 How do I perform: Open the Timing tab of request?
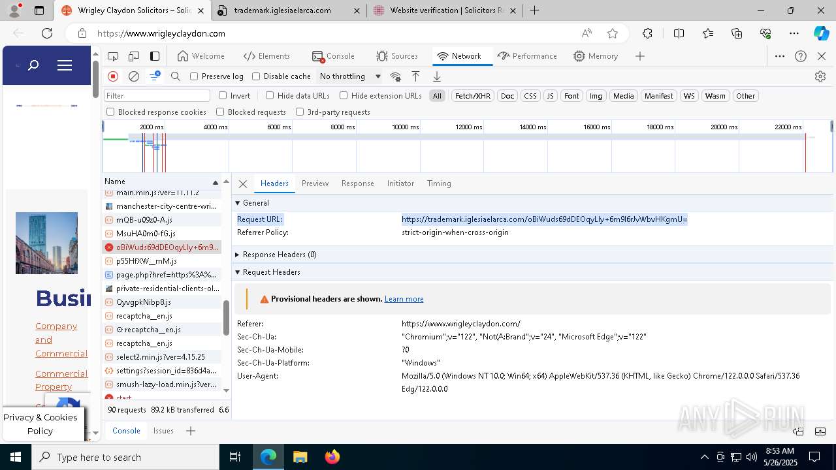439,183
